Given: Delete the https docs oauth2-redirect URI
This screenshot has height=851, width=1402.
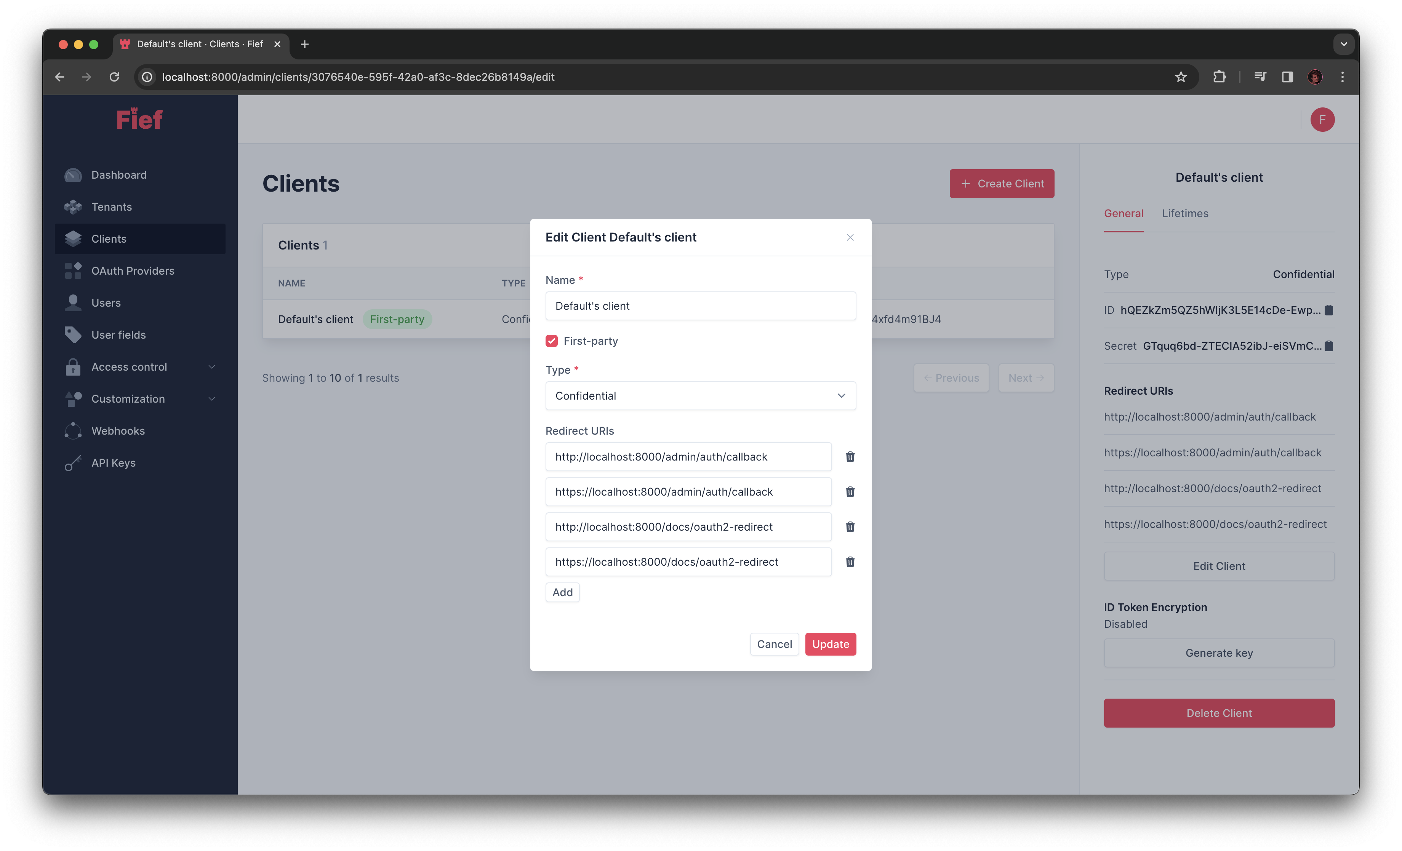Looking at the screenshot, I should click(850, 561).
